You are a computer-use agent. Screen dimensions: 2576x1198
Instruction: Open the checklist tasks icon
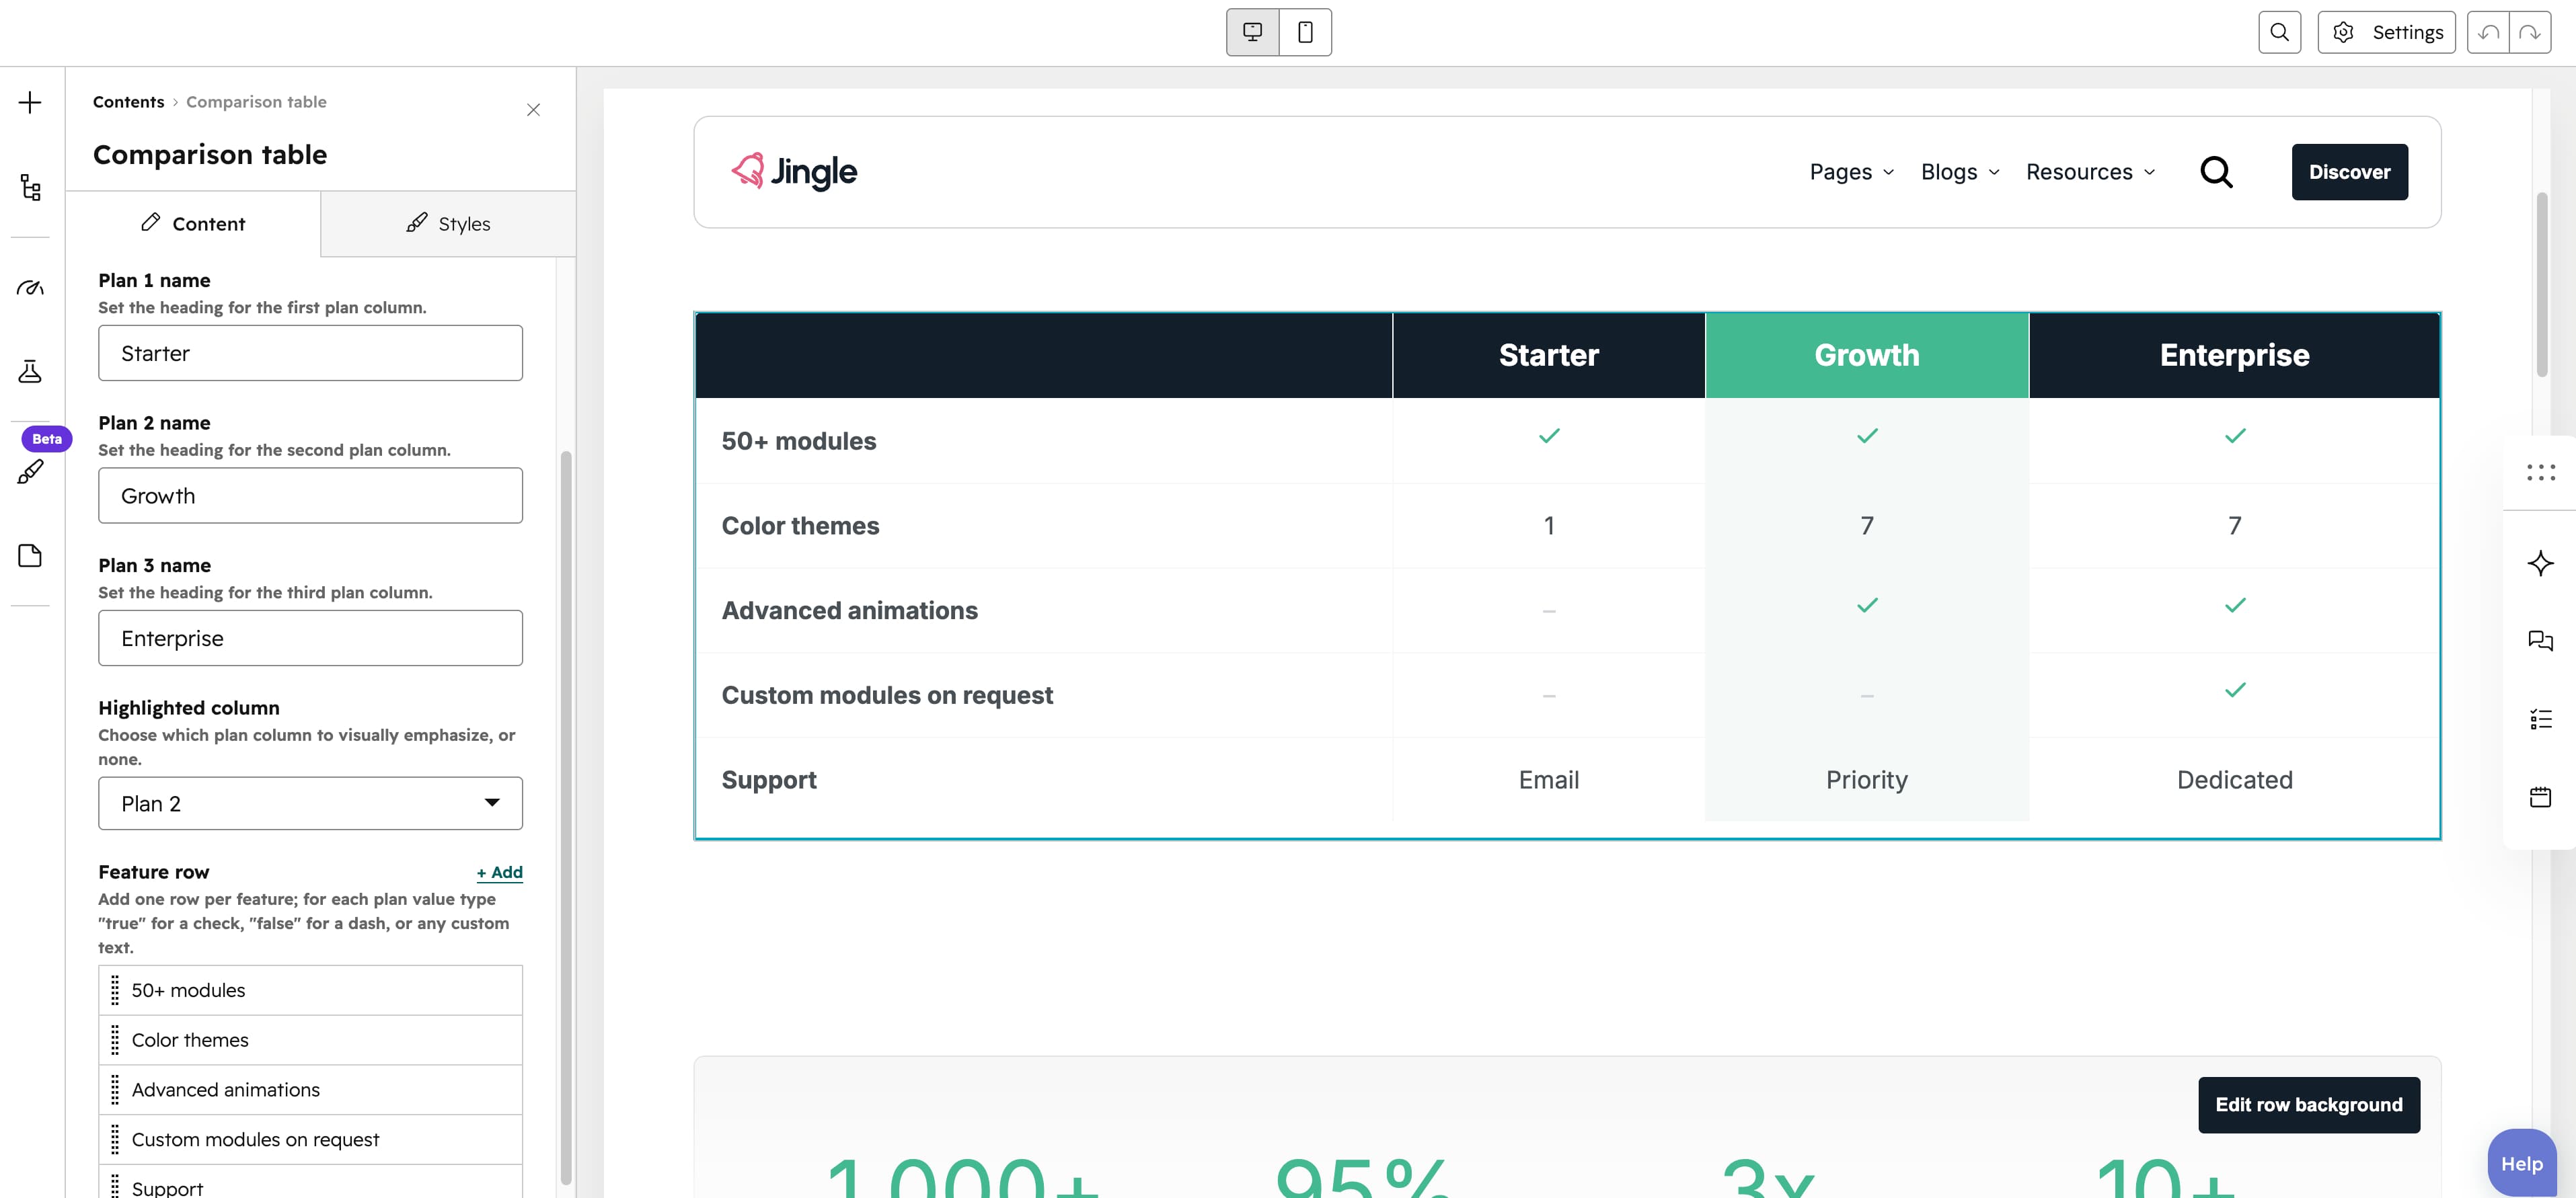pyautogui.click(x=2540, y=719)
